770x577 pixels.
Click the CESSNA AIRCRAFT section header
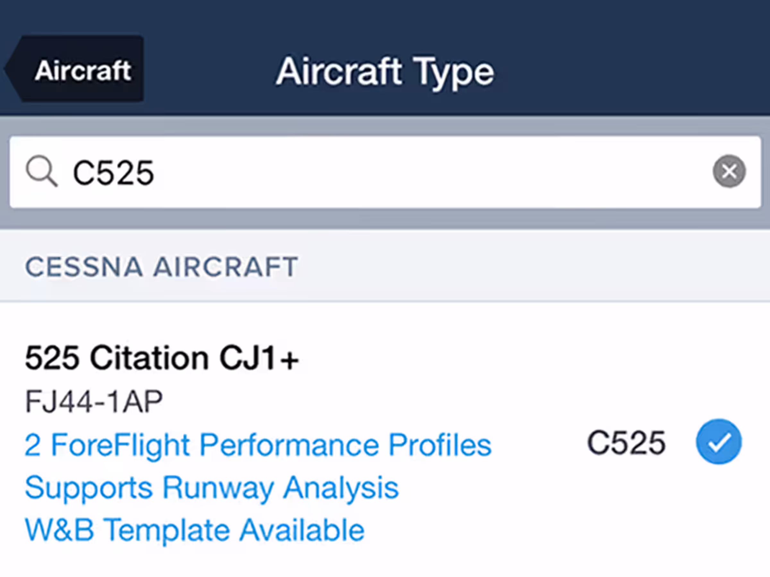pos(385,266)
